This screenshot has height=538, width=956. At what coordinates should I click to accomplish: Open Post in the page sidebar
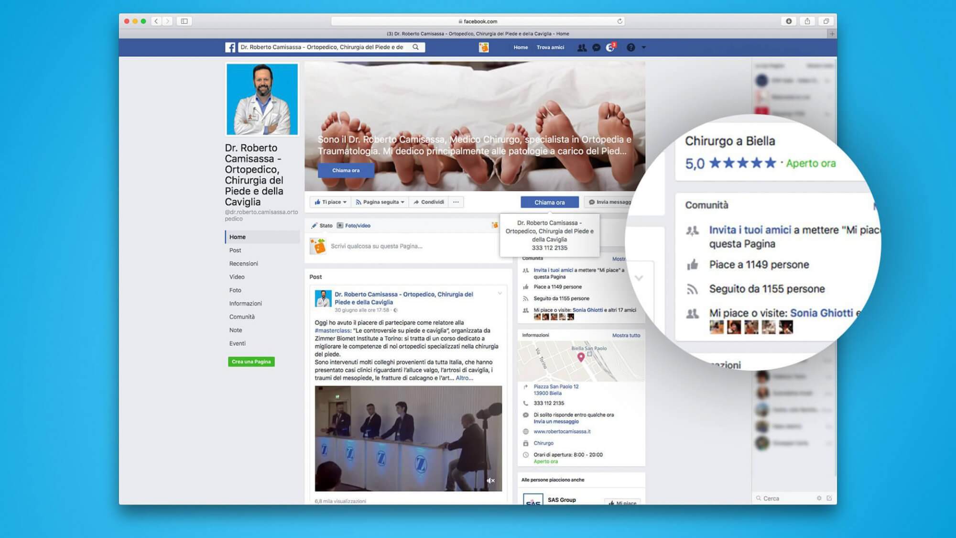pyautogui.click(x=235, y=250)
